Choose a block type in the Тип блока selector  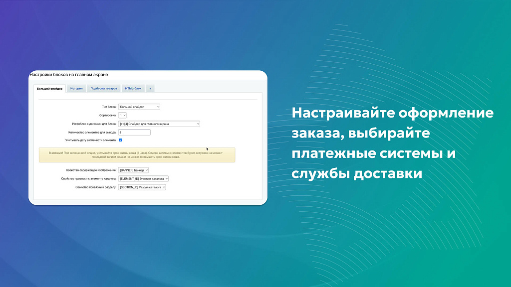point(139,107)
